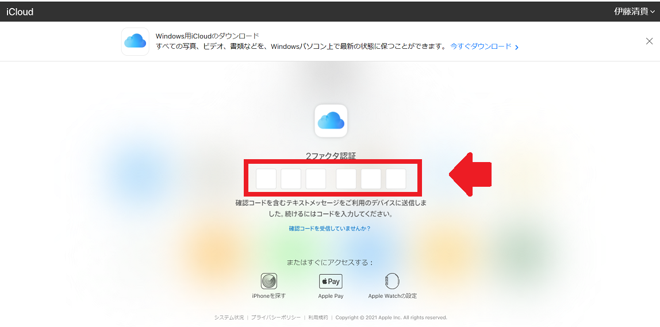Click the 今すぐダウンロード link
The image size is (660, 327).
coord(485,47)
